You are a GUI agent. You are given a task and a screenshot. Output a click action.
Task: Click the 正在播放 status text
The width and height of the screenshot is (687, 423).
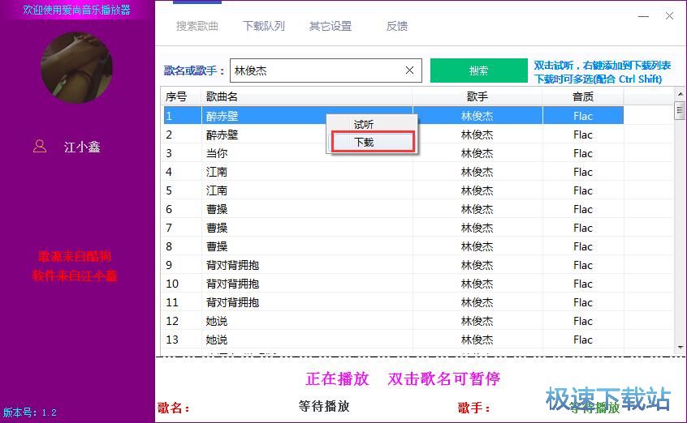337,378
